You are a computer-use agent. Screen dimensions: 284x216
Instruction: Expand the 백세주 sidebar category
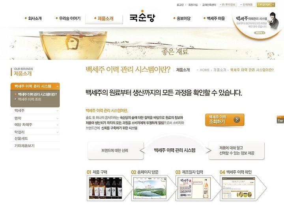(35, 110)
